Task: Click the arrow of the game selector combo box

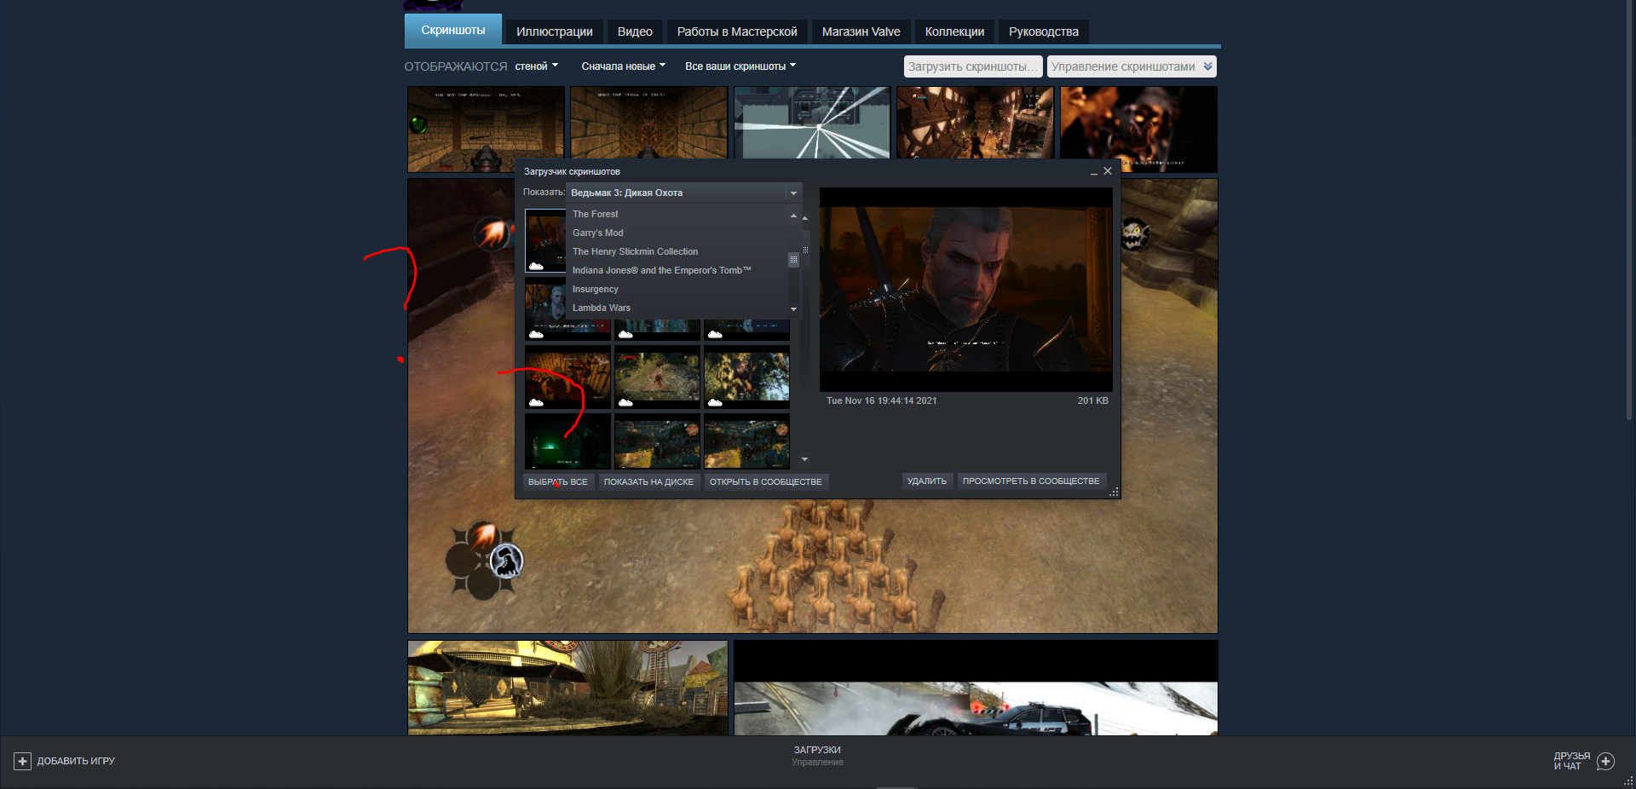Action: (793, 193)
